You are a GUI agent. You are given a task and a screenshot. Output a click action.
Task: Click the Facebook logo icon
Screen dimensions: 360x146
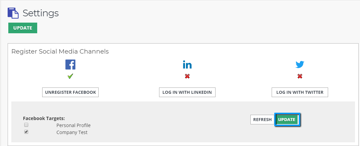(70, 65)
